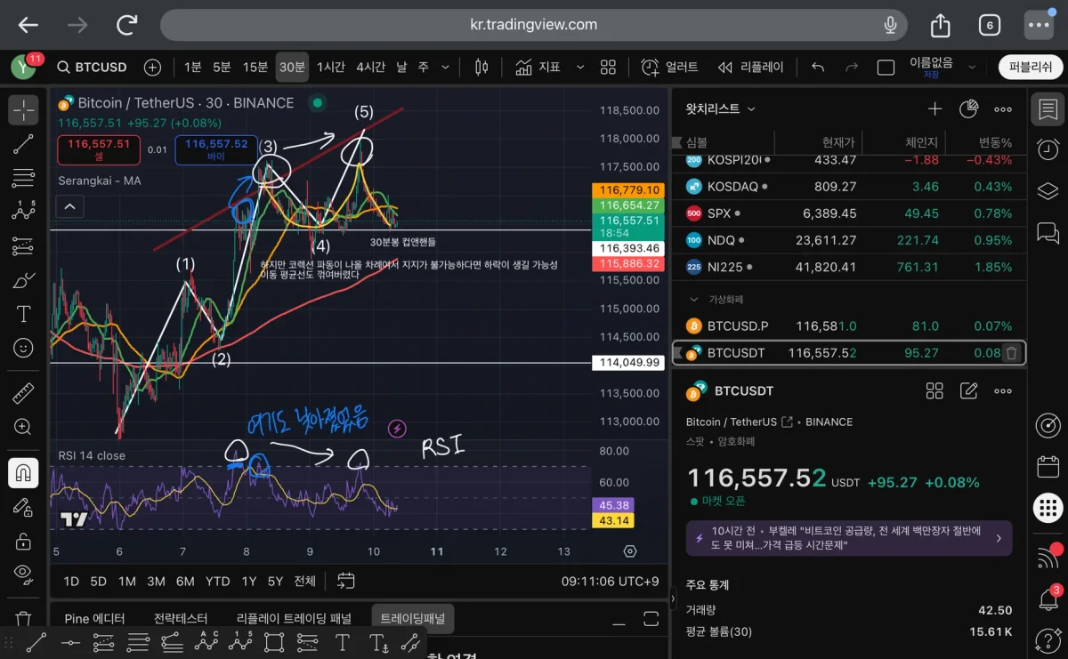1068x659 pixels.
Task: Select the text annotation tool
Action: (x=23, y=314)
